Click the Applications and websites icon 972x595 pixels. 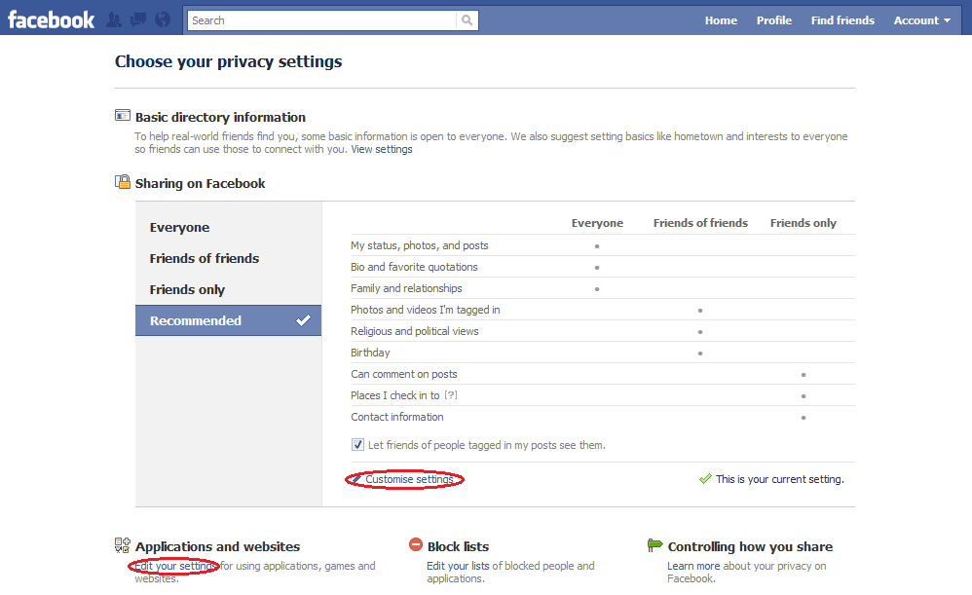(x=123, y=545)
